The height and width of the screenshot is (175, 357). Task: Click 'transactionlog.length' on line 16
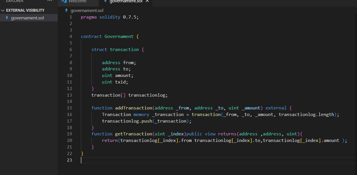(306, 114)
